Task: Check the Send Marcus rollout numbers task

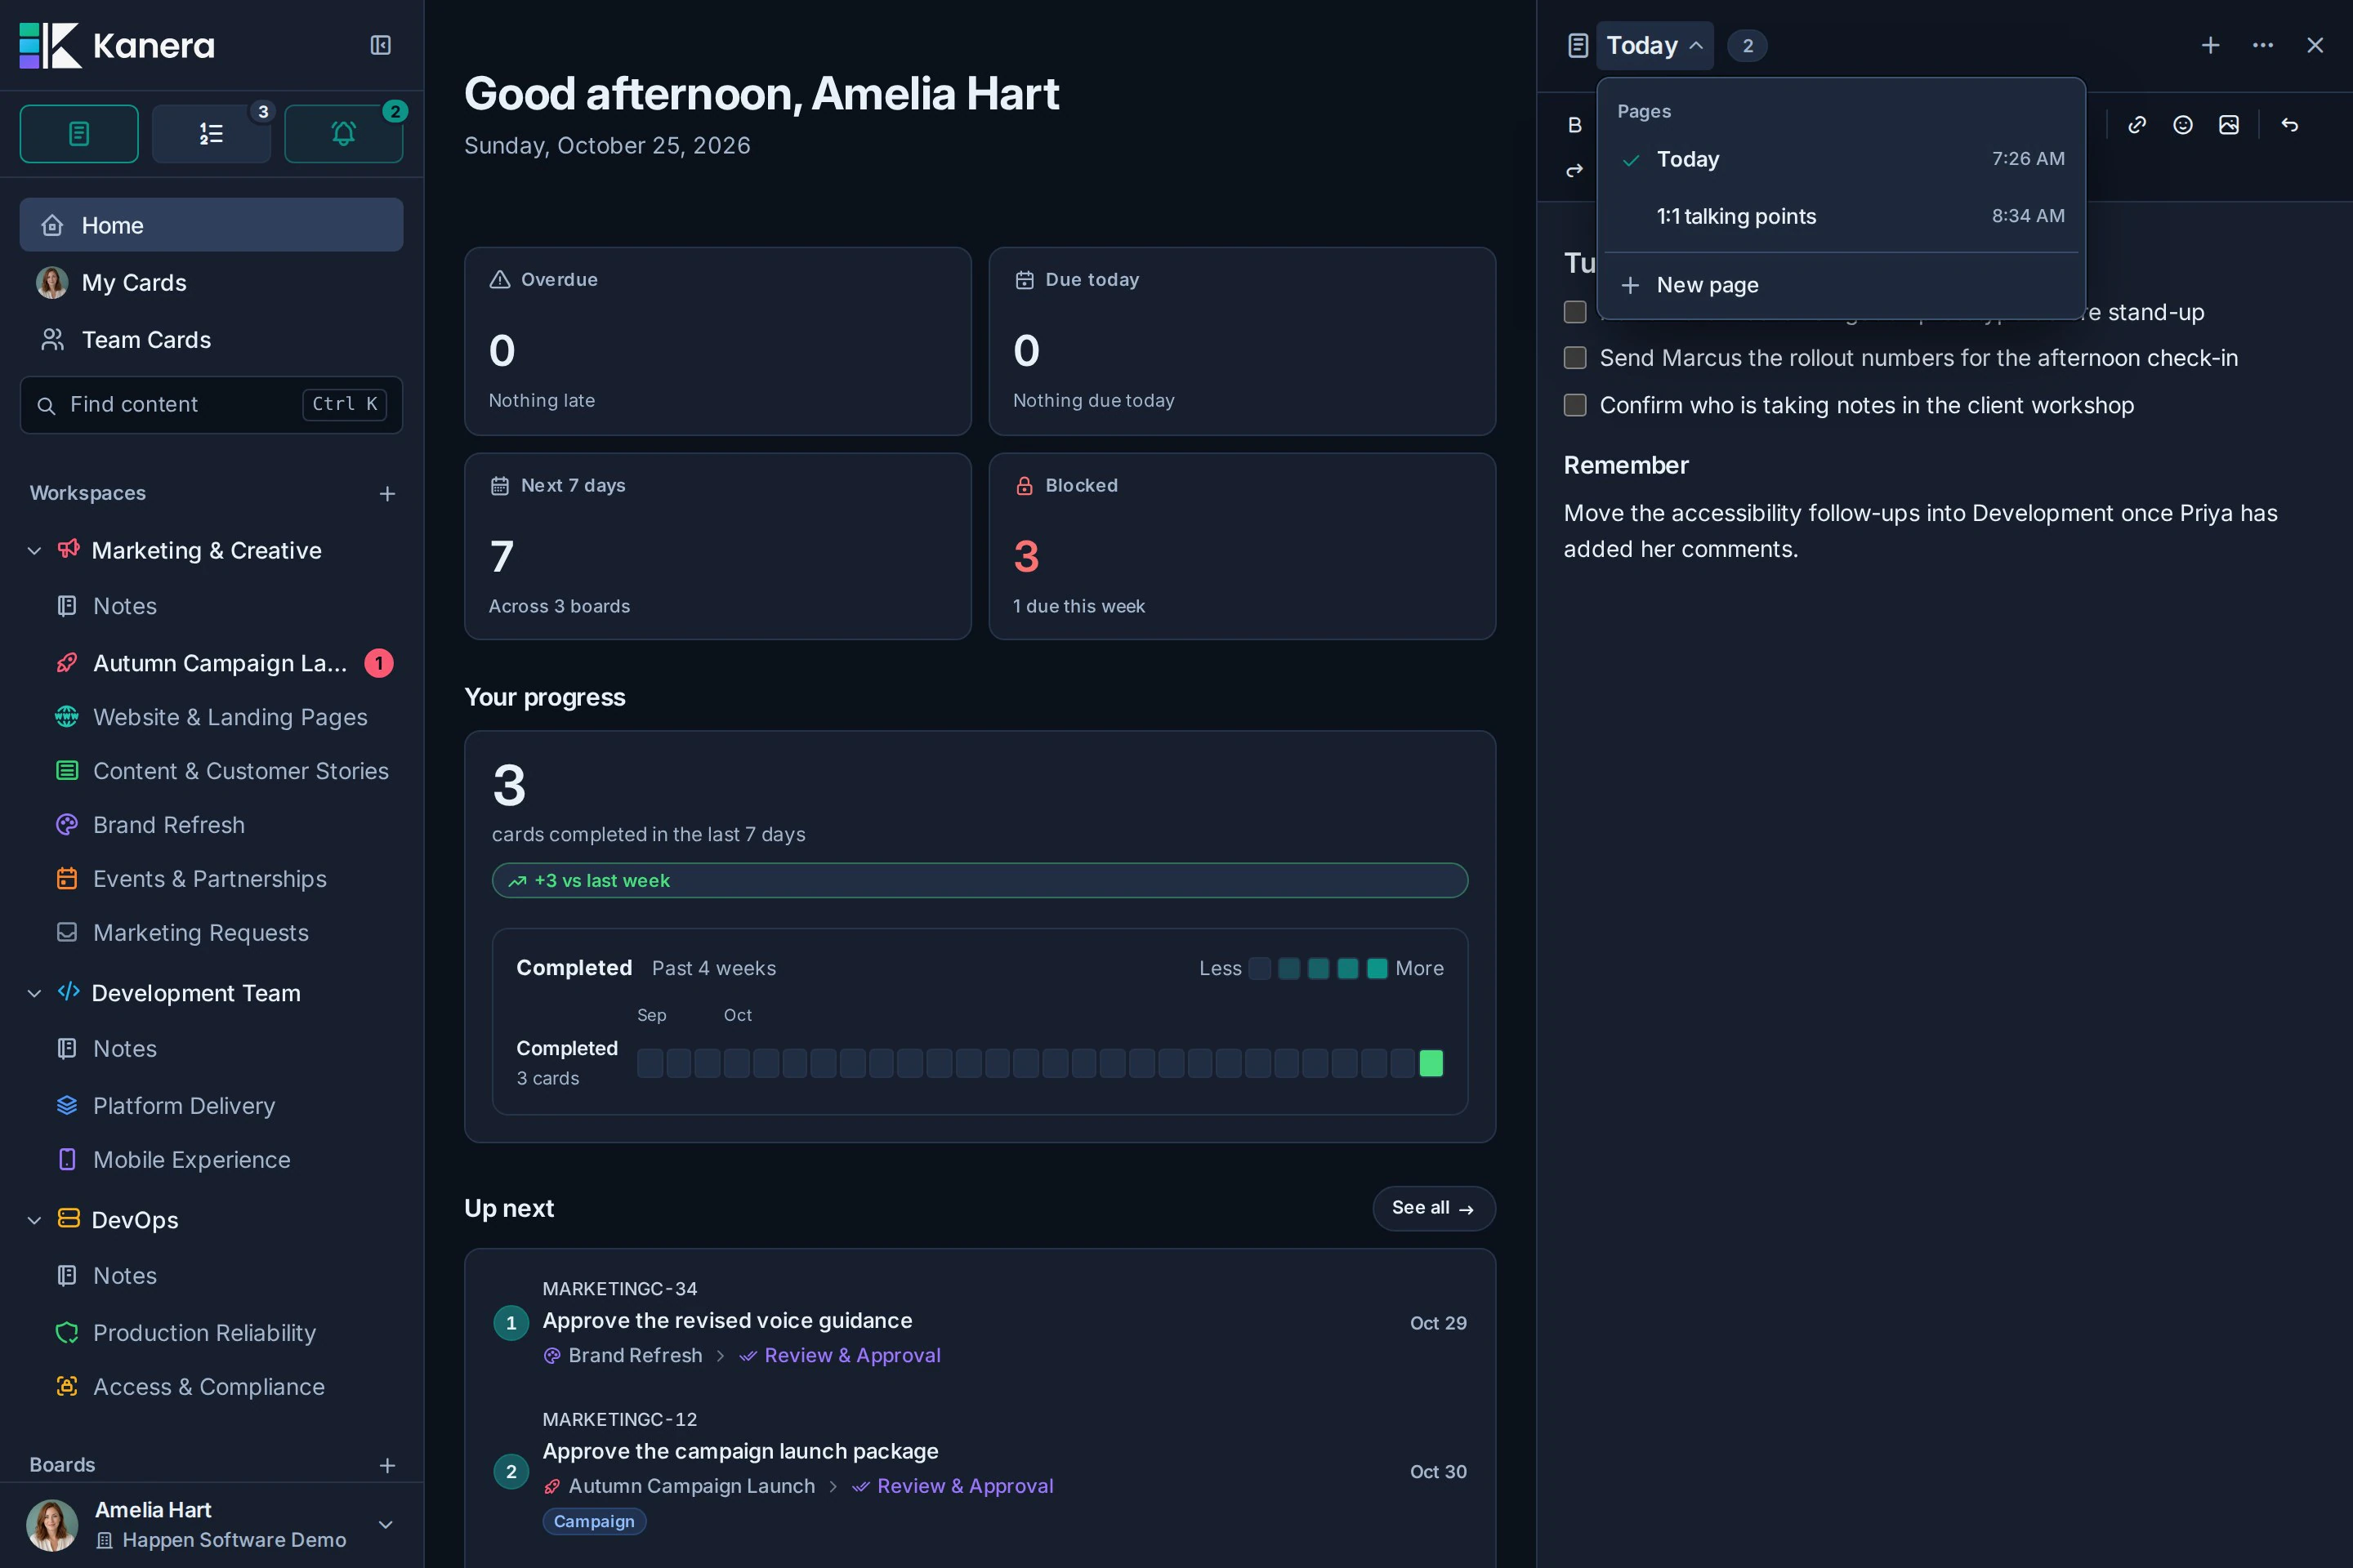Action: (x=1574, y=358)
